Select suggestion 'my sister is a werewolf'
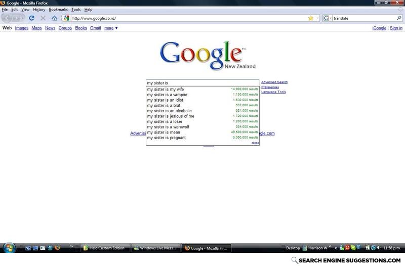 click(x=202, y=127)
